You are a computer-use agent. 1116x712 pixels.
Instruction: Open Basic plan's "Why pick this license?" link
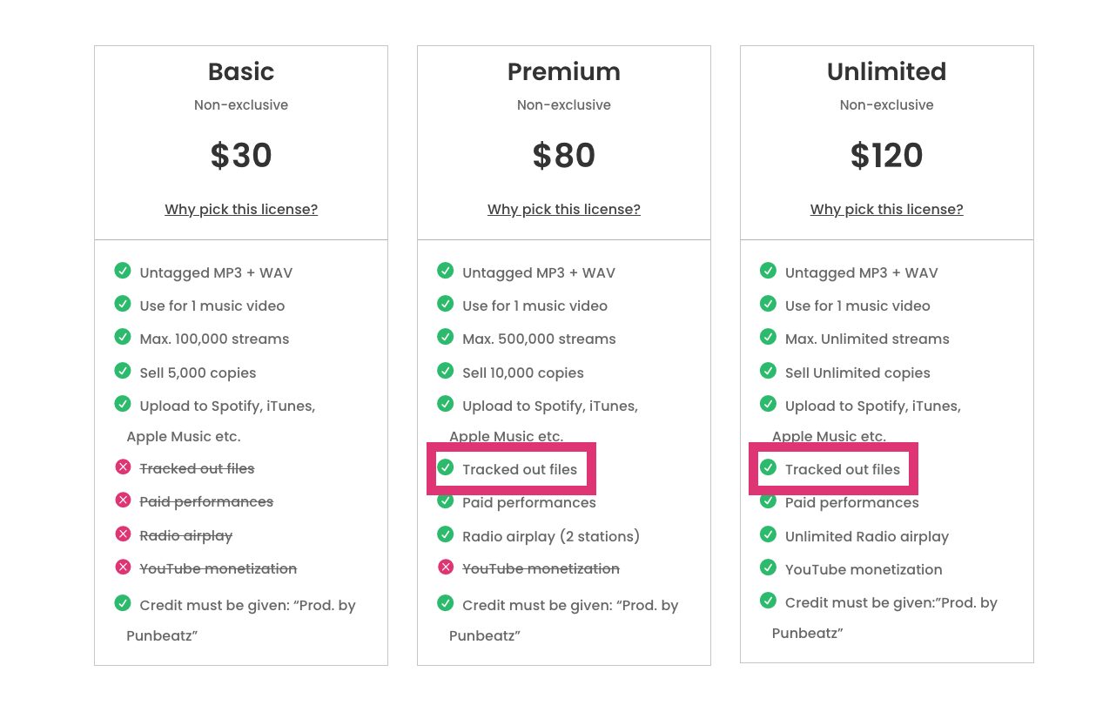[x=241, y=210]
